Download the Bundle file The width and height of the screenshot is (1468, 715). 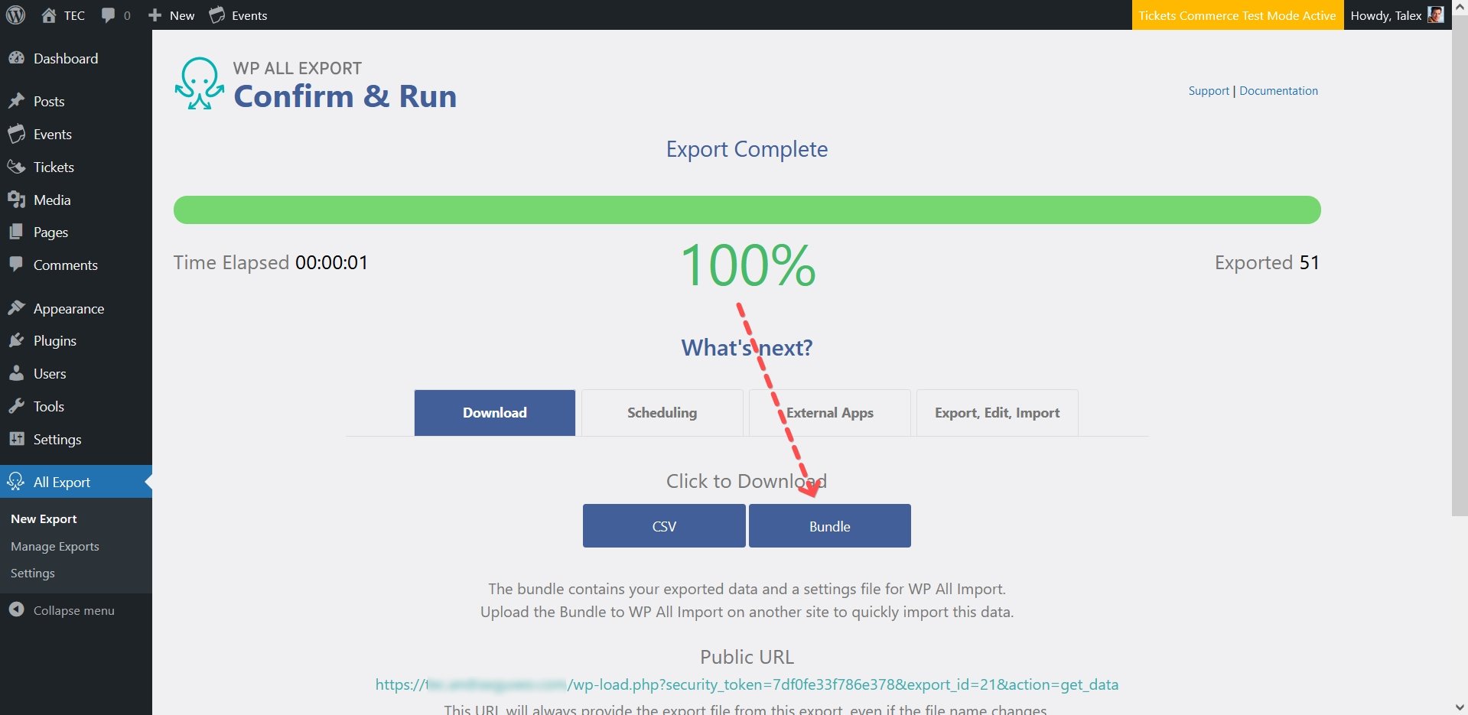click(829, 525)
